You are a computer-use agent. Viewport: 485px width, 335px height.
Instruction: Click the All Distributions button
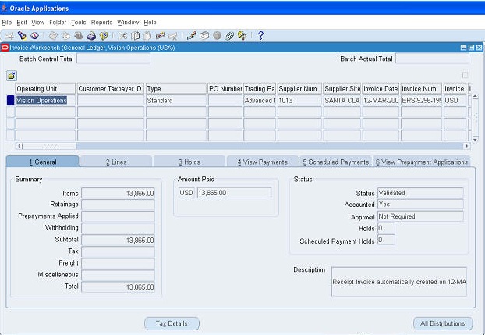pos(443,323)
